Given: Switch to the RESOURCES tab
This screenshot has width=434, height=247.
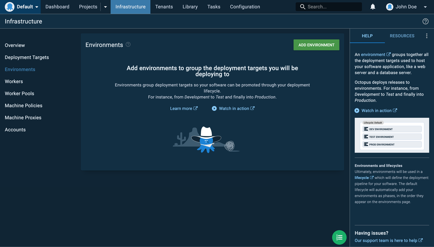Looking at the screenshot, I should point(402,35).
